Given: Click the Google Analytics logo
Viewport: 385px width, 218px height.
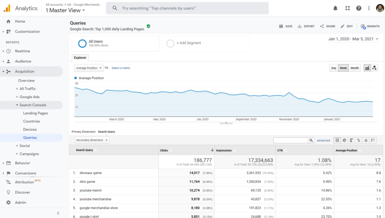Looking at the screenshot, I should [7, 8].
